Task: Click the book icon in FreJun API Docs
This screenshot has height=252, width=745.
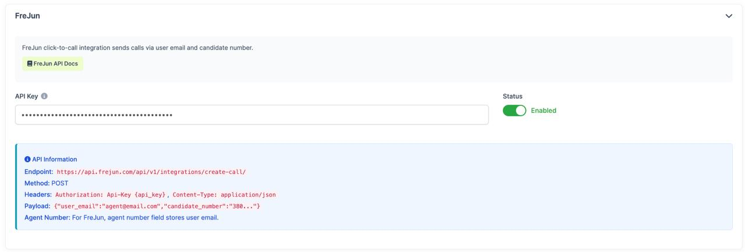Action: 30,64
